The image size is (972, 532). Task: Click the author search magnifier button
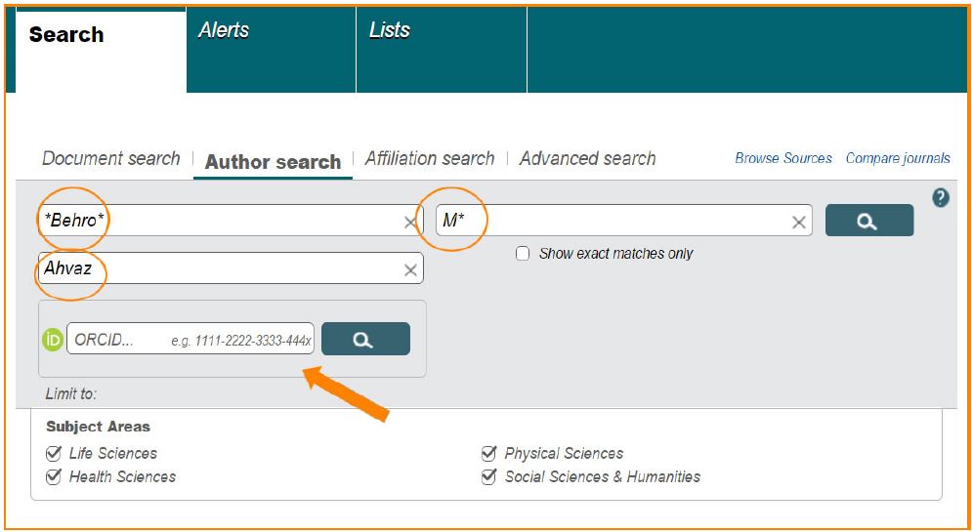coord(868,221)
